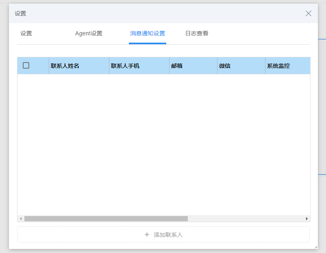
Task: Click the 系统监控 column header
Action: [278, 66]
